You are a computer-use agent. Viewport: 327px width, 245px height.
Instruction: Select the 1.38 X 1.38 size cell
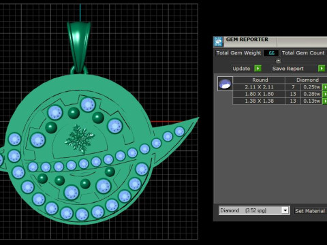(259, 101)
